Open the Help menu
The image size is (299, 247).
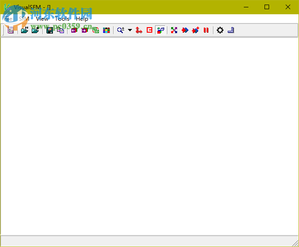point(82,19)
